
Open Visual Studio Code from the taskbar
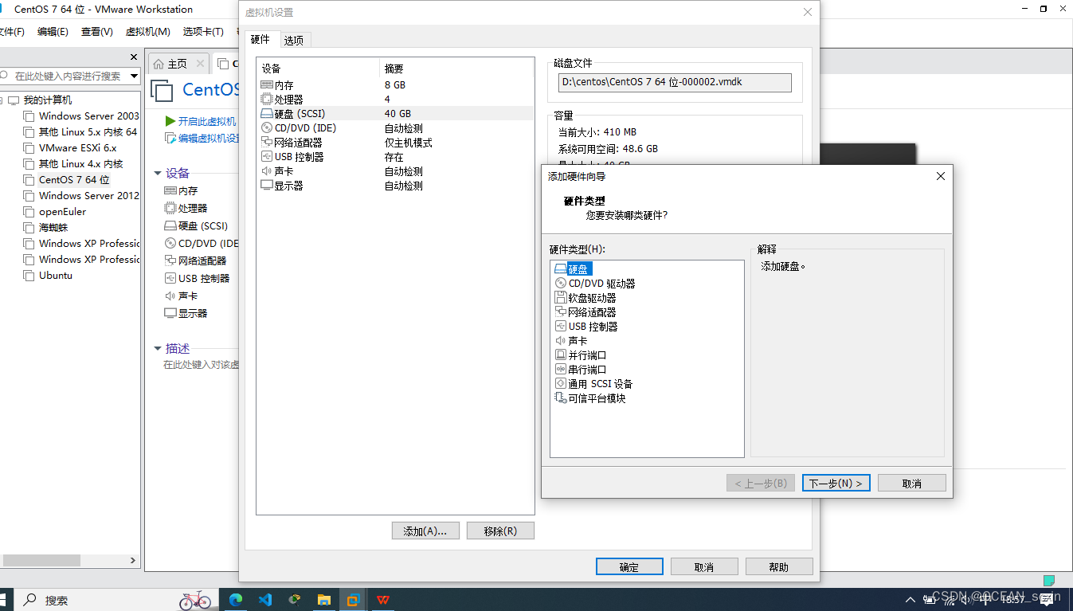pyautogui.click(x=265, y=600)
